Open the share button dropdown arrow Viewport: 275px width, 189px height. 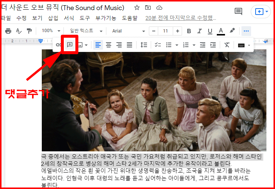tap(267, 12)
